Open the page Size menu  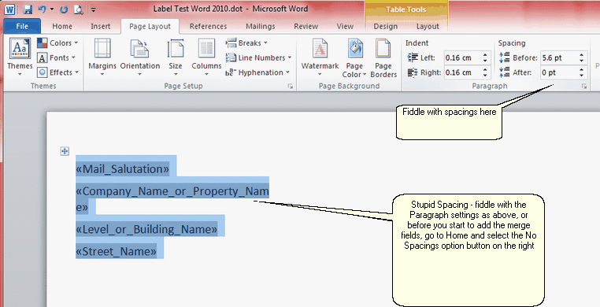176,57
